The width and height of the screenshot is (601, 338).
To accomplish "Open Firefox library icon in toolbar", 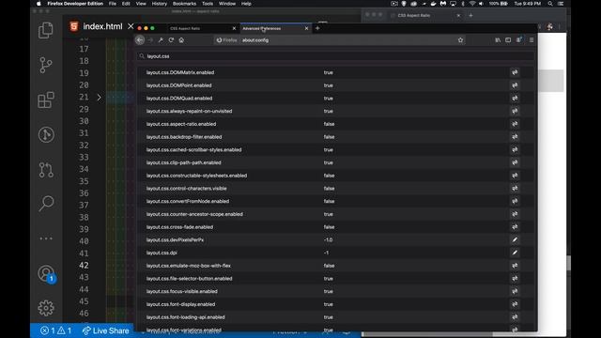I will coord(498,39).
